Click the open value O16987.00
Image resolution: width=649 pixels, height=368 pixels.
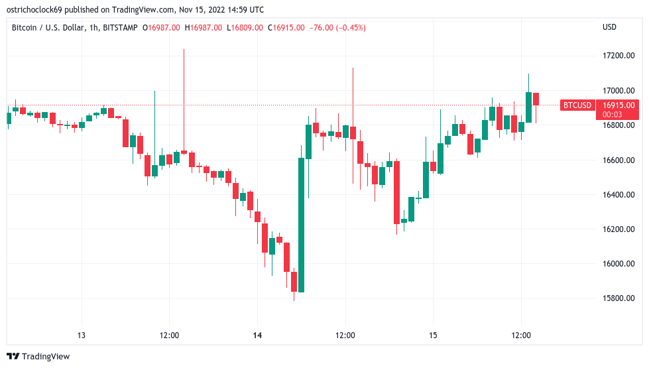[162, 28]
